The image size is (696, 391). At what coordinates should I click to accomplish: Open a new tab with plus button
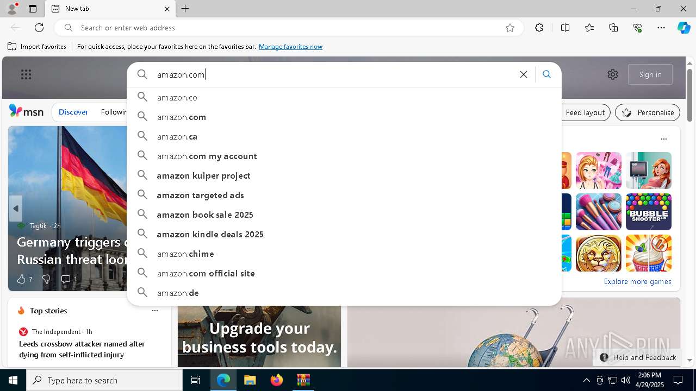point(185,9)
